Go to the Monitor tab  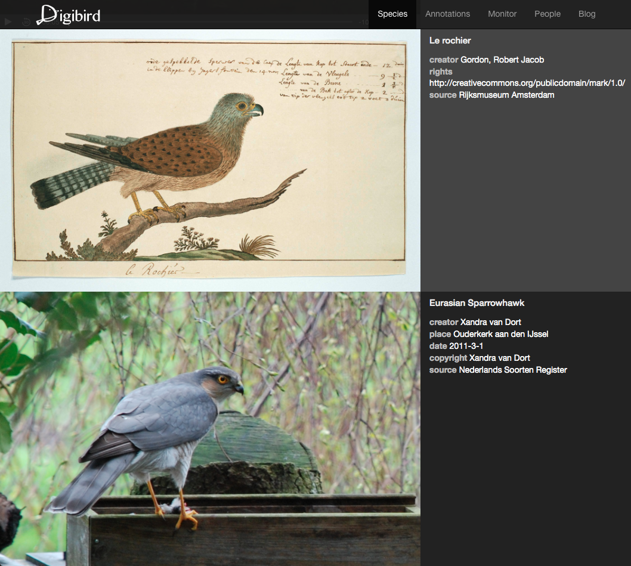(x=502, y=14)
